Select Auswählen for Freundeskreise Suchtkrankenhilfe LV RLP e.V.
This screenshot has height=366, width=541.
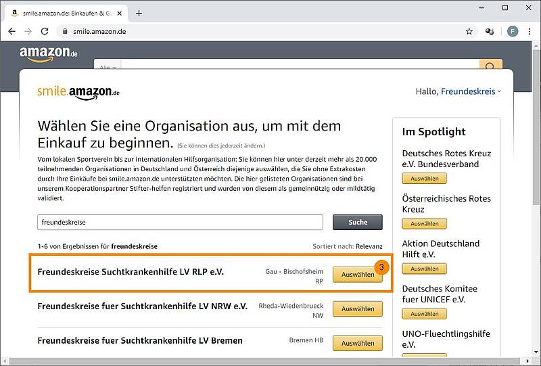click(x=358, y=275)
